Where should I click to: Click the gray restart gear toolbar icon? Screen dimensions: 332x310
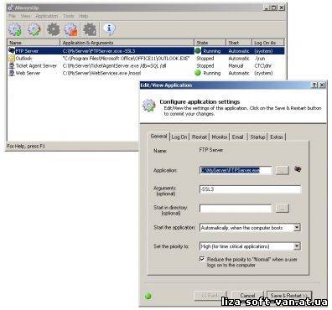tap(90, 29)
